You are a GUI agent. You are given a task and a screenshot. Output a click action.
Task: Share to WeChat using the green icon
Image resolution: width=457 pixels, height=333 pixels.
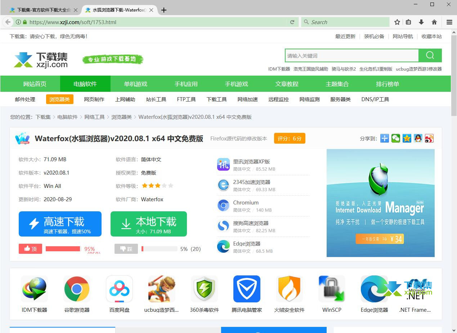(x=396, y=138)
